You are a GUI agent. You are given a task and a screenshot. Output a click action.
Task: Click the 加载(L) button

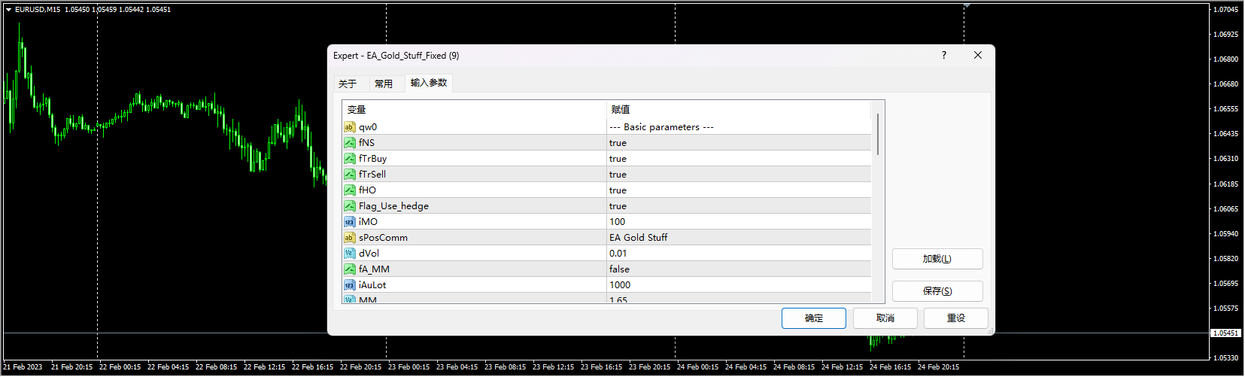[937, 259]
